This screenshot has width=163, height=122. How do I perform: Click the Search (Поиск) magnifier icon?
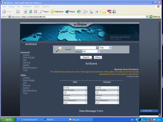tap(41, 11)
